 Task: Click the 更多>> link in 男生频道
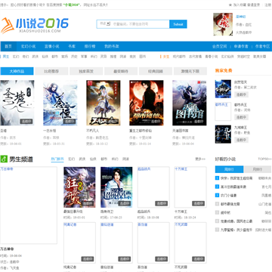200,159
